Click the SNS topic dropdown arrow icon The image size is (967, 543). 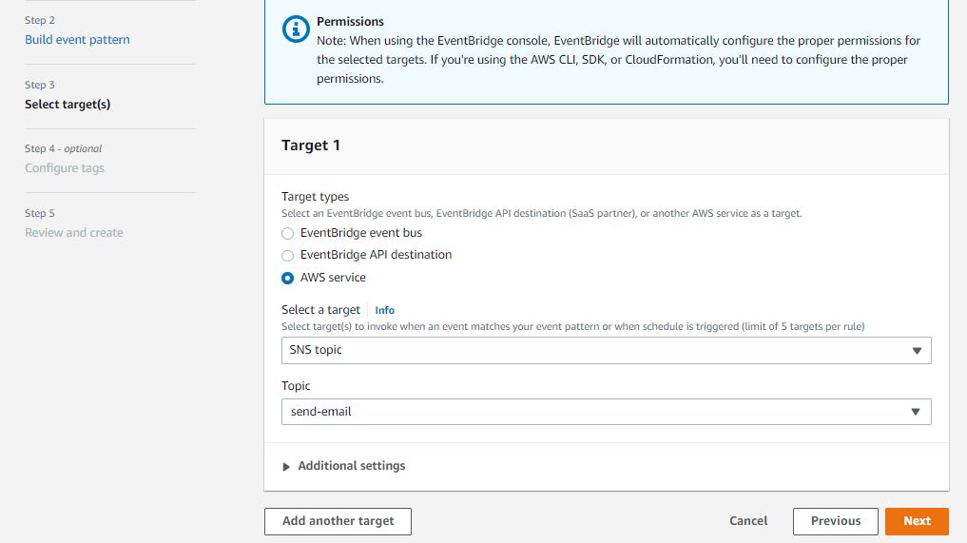917,350
